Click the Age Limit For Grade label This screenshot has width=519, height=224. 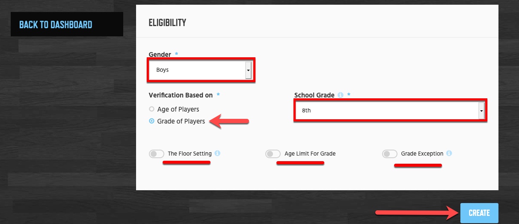[x=310, y=153]
